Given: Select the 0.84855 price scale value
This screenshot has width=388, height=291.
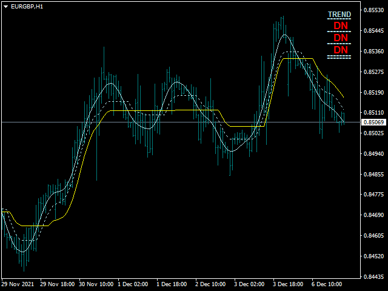Looking at the screenshot, I should coord(373,174).
